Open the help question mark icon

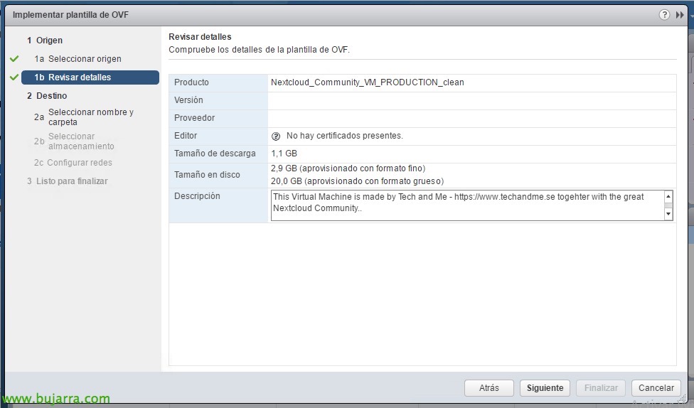coord(664,15)
